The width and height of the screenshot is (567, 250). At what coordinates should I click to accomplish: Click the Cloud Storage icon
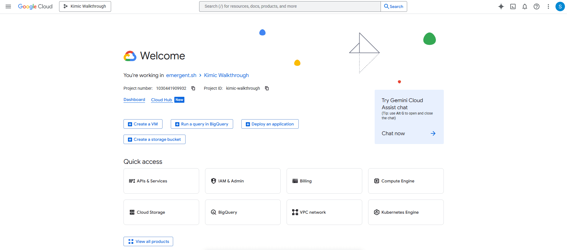132,212
